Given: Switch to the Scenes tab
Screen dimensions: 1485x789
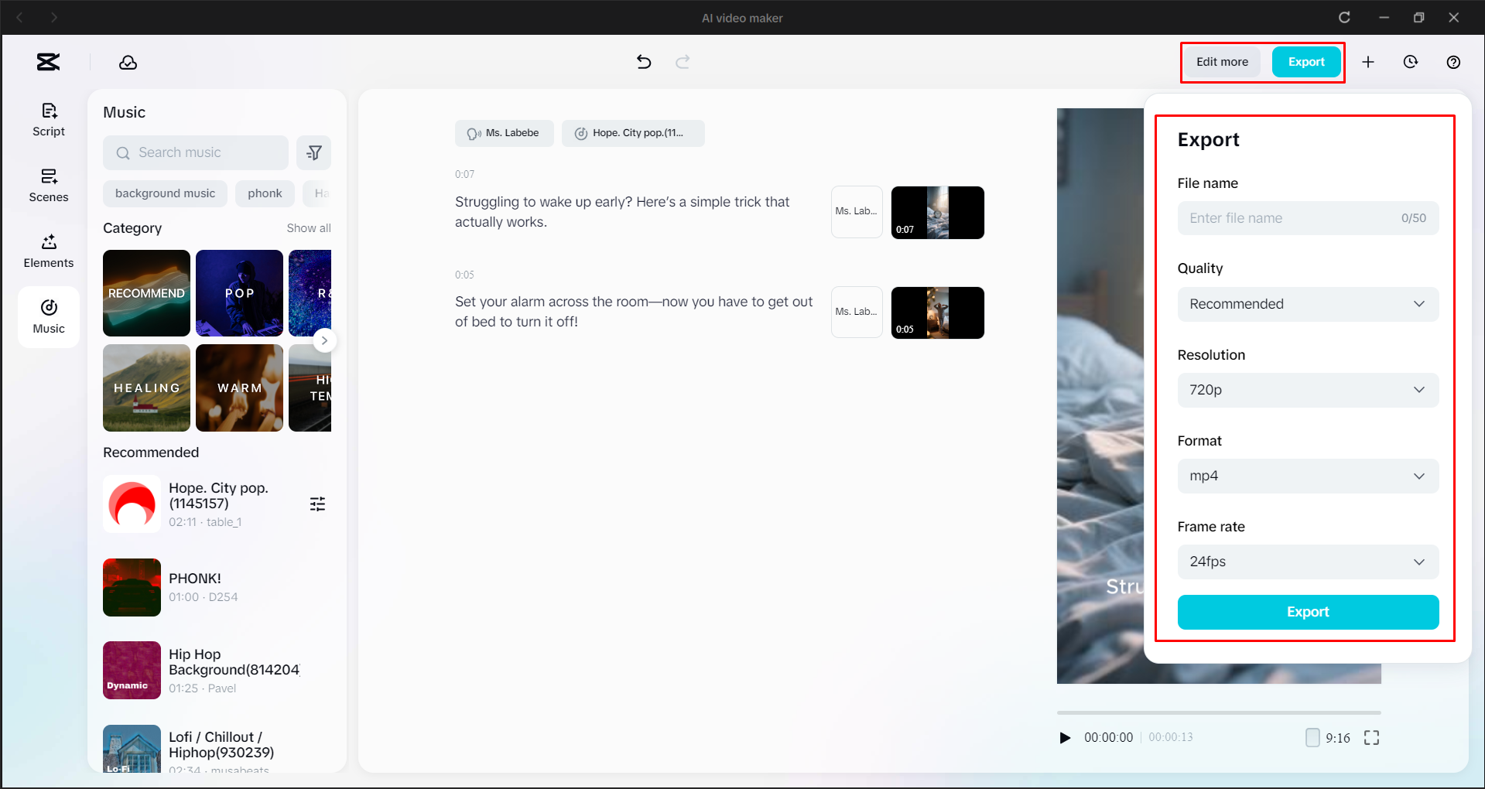Looking at the screenshot, I should pos(48,185).
